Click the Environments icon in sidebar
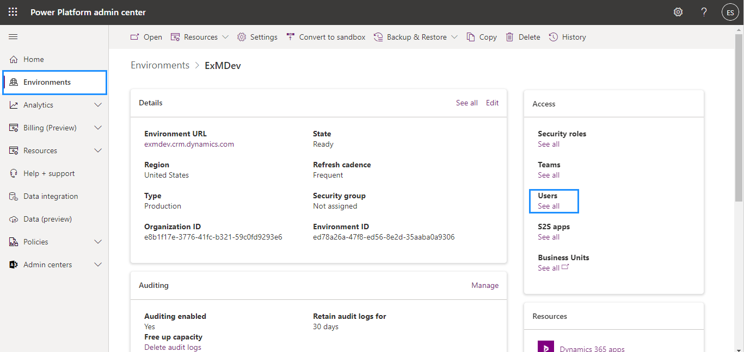 click(14, 82)
